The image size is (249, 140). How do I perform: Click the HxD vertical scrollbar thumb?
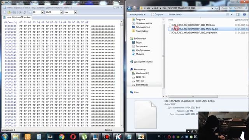click(x=122, y=24)
